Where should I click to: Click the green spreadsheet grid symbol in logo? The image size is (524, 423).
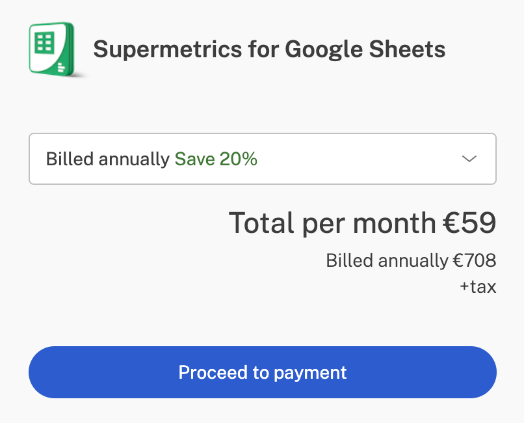pos(44,42)
